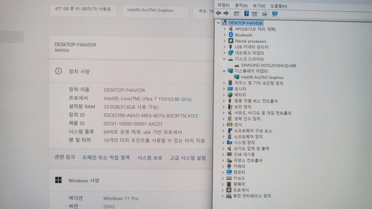Open the 시스템 보호 link
The height and width of the screenshot is (209, 372).
pyautogui.click(x=150, y=158)
